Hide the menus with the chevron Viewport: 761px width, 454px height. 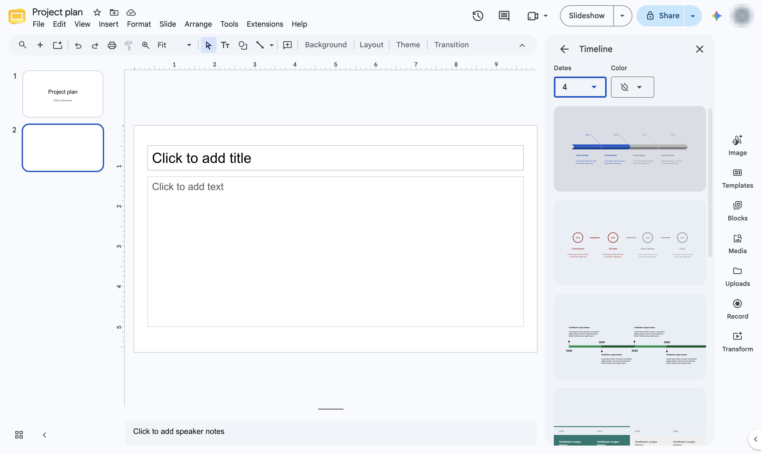[522, 45]
